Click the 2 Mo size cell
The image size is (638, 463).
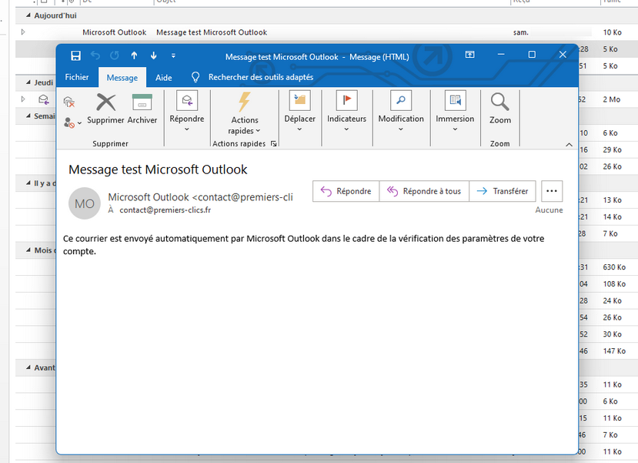pyautogui.click(x=612, y=99)
